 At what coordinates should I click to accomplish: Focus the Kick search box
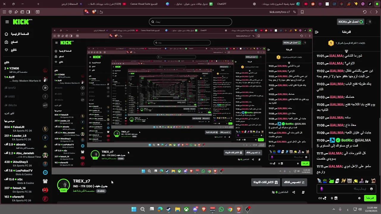[x=190, y=22]
